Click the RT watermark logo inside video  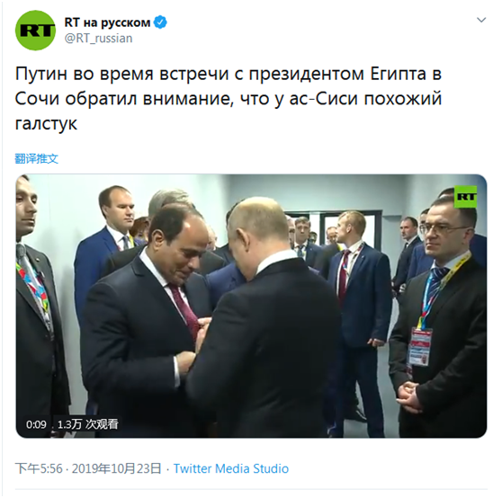[x=465, y=197]
